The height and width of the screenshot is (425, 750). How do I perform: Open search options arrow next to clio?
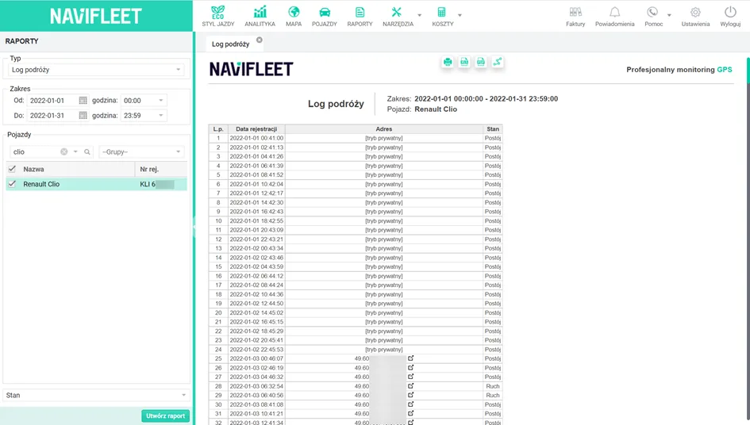(75, 151)
